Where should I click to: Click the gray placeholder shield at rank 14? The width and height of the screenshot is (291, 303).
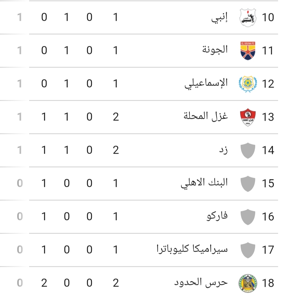pos(248,150)
